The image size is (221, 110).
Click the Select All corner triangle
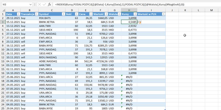pyautogui.click(x=2, y=10)
